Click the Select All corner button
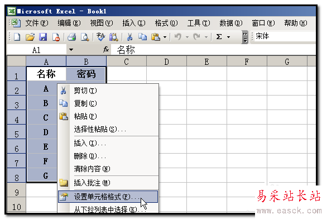Screen dimensions: 322x219 [x=17, y=61]
